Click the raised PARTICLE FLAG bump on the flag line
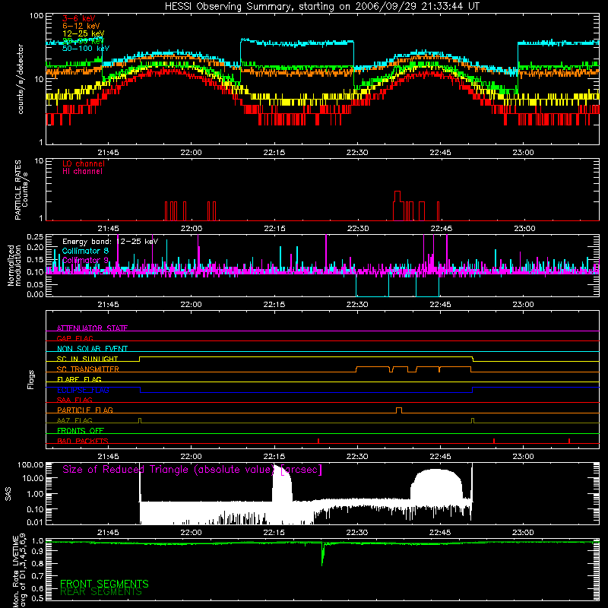The width and height of the screenshot is (608, 608). pos(398,410)
